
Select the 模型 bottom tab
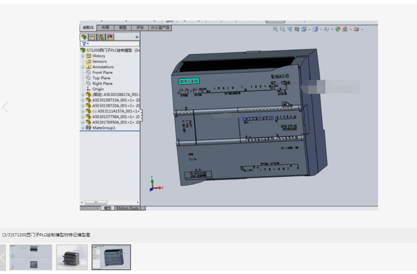[x=107, y=208]
